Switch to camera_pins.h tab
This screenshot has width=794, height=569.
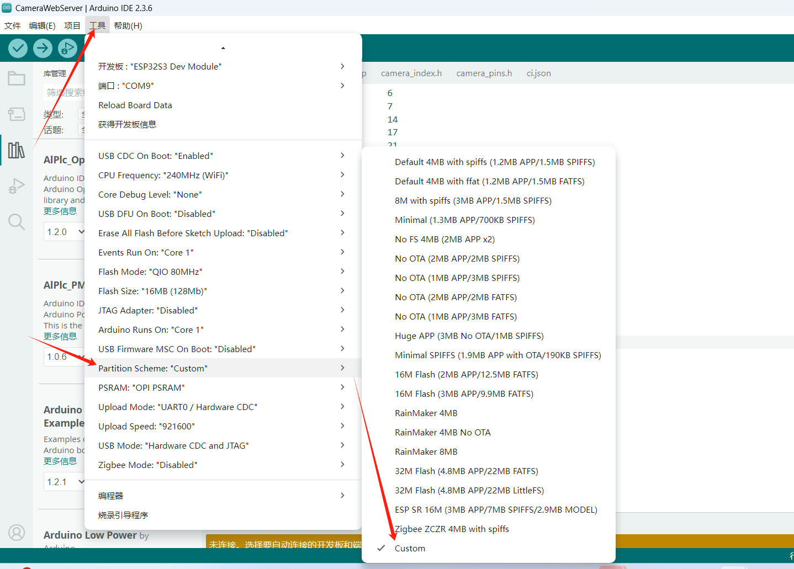pyautogui.click(x=484, y=73)
